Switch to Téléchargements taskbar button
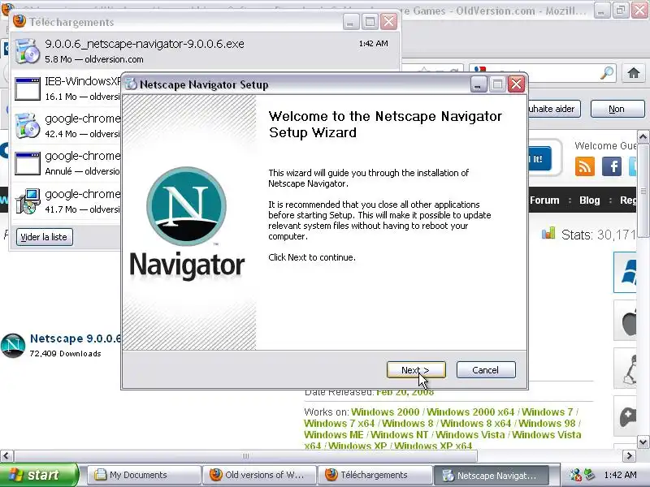The image size is (650, 487). pos(375,475)
